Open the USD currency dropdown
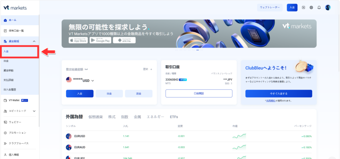340x159 pixels. point(93,81)
